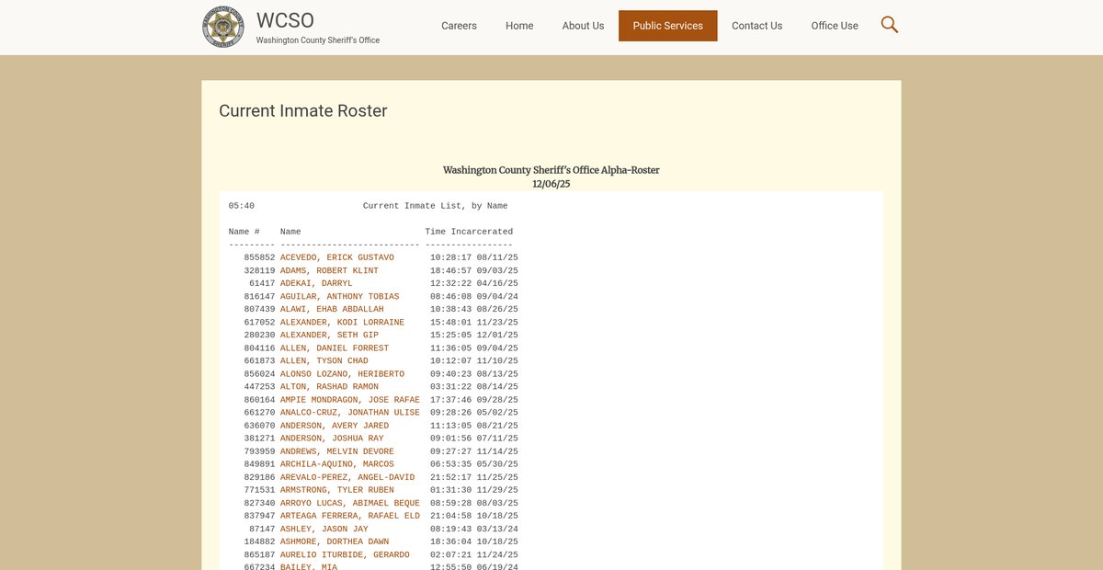This screenshot has height=570, width=1103.
Task: Open inmate record ADAMS, ROBERT KLINT
Action: point(329,271)
